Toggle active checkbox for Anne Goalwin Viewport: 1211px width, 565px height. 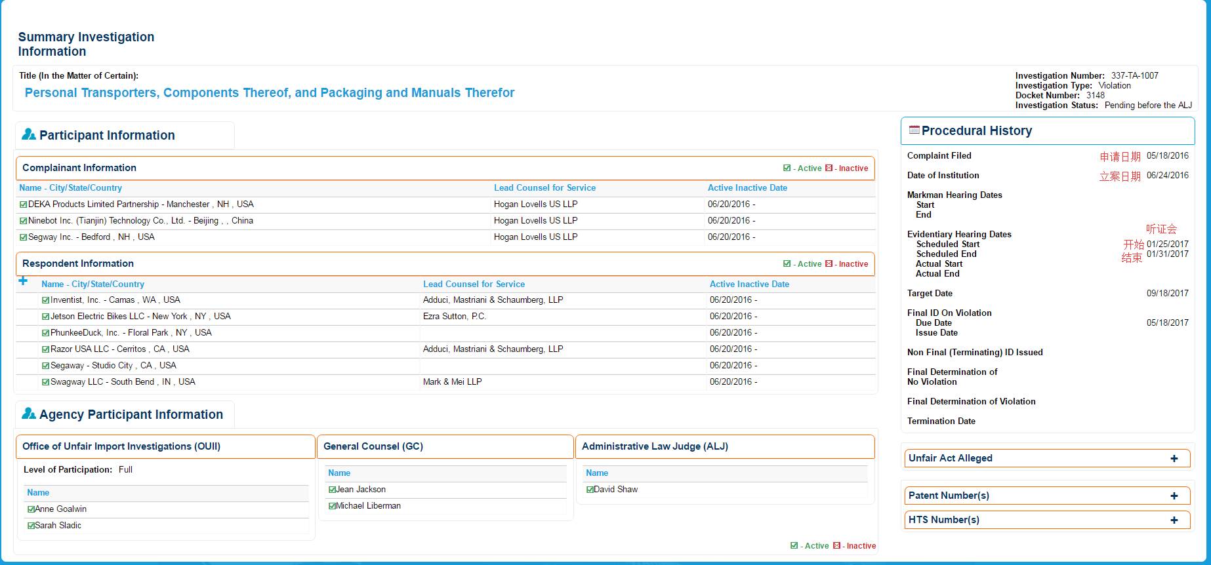(x=31, y=509)
